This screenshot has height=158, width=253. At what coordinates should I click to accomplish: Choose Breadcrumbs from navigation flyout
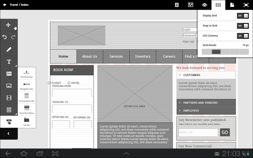click(x=27, y=74)
